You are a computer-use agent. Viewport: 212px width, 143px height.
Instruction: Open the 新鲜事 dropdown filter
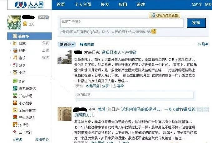point(67,44)
